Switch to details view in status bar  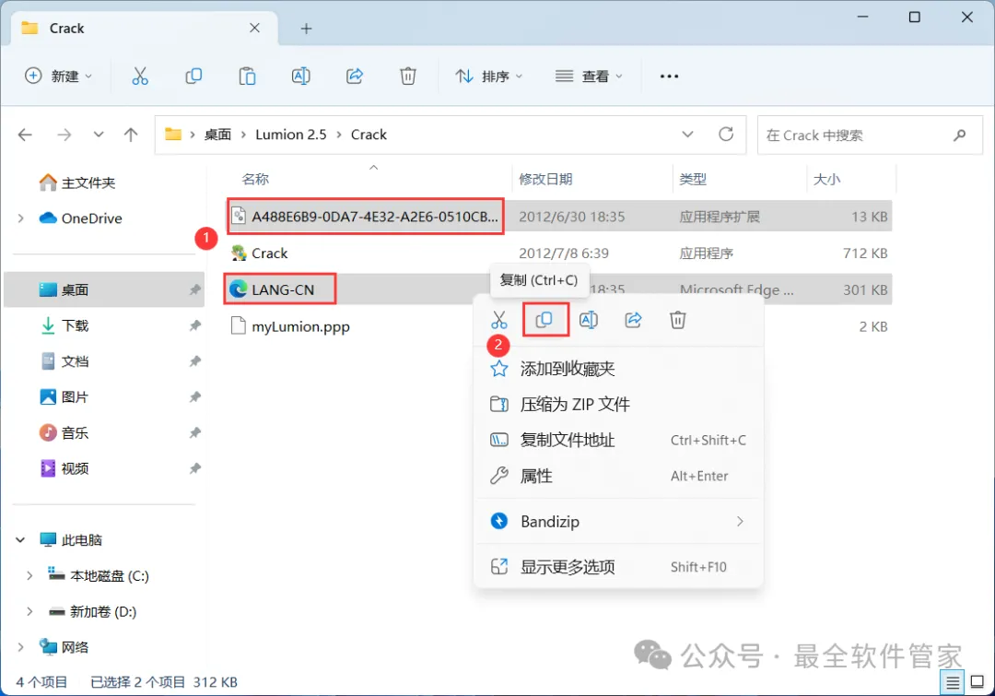953,683
